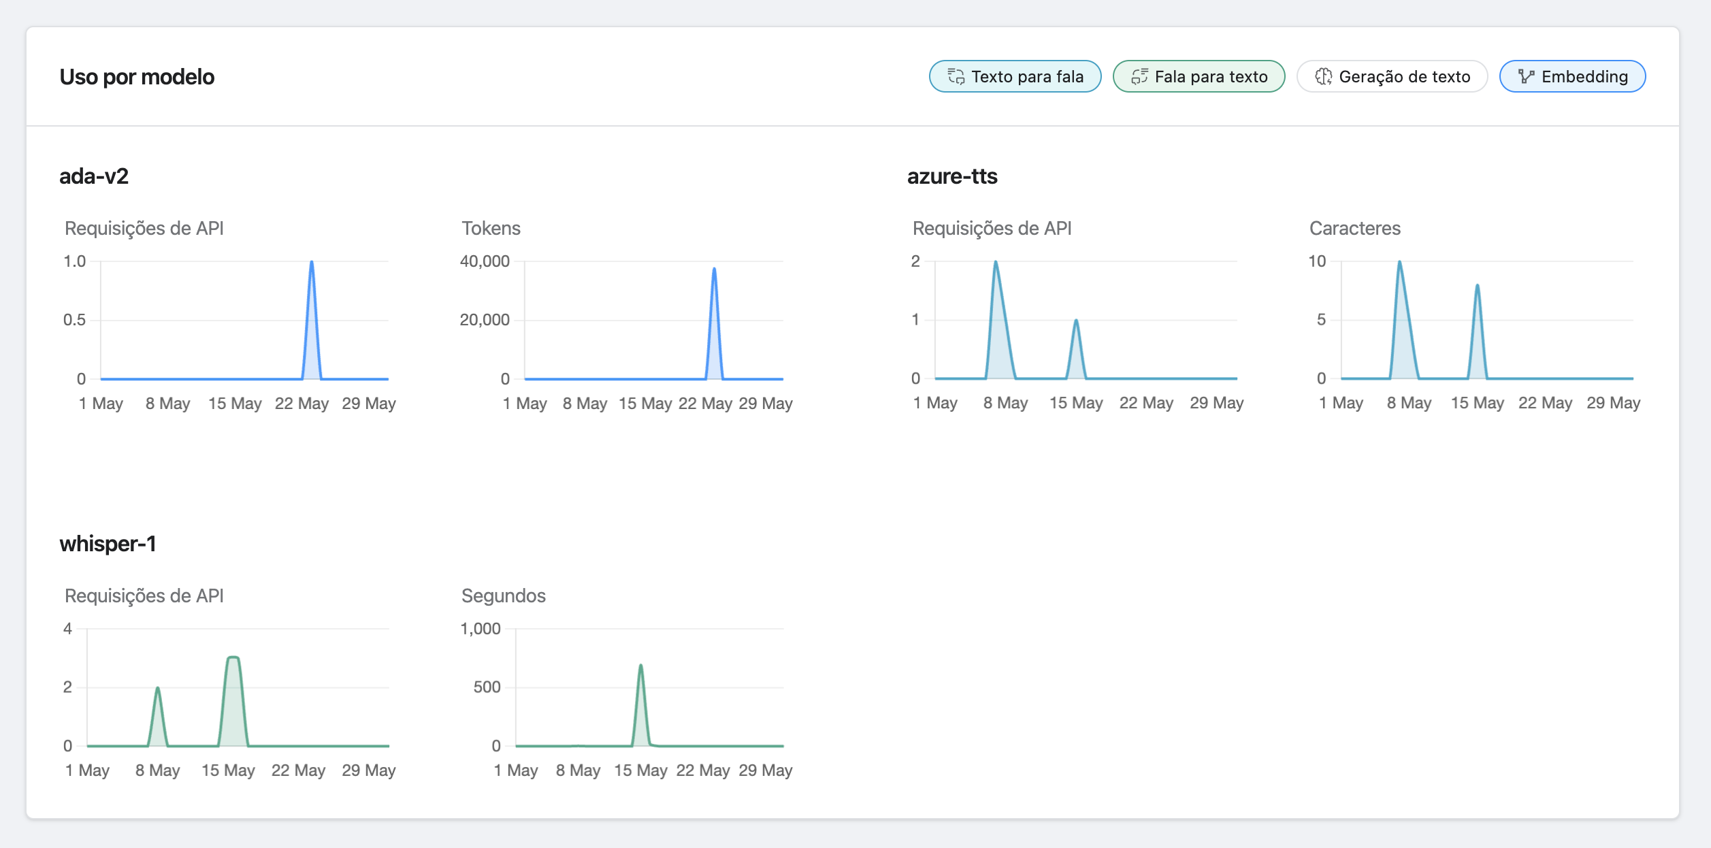Viewport: 1711px width, 848px height.
Task: Click the Requisições de API label under whisper-1
Action: click(x=144, y=596)
